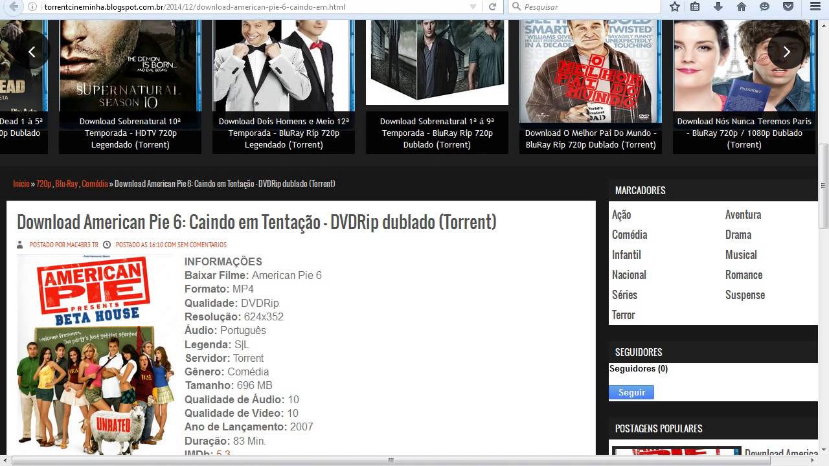Click the text 'Resolução: 624x352'
Viewport: 829px width, 466px height.
[234, 316]
